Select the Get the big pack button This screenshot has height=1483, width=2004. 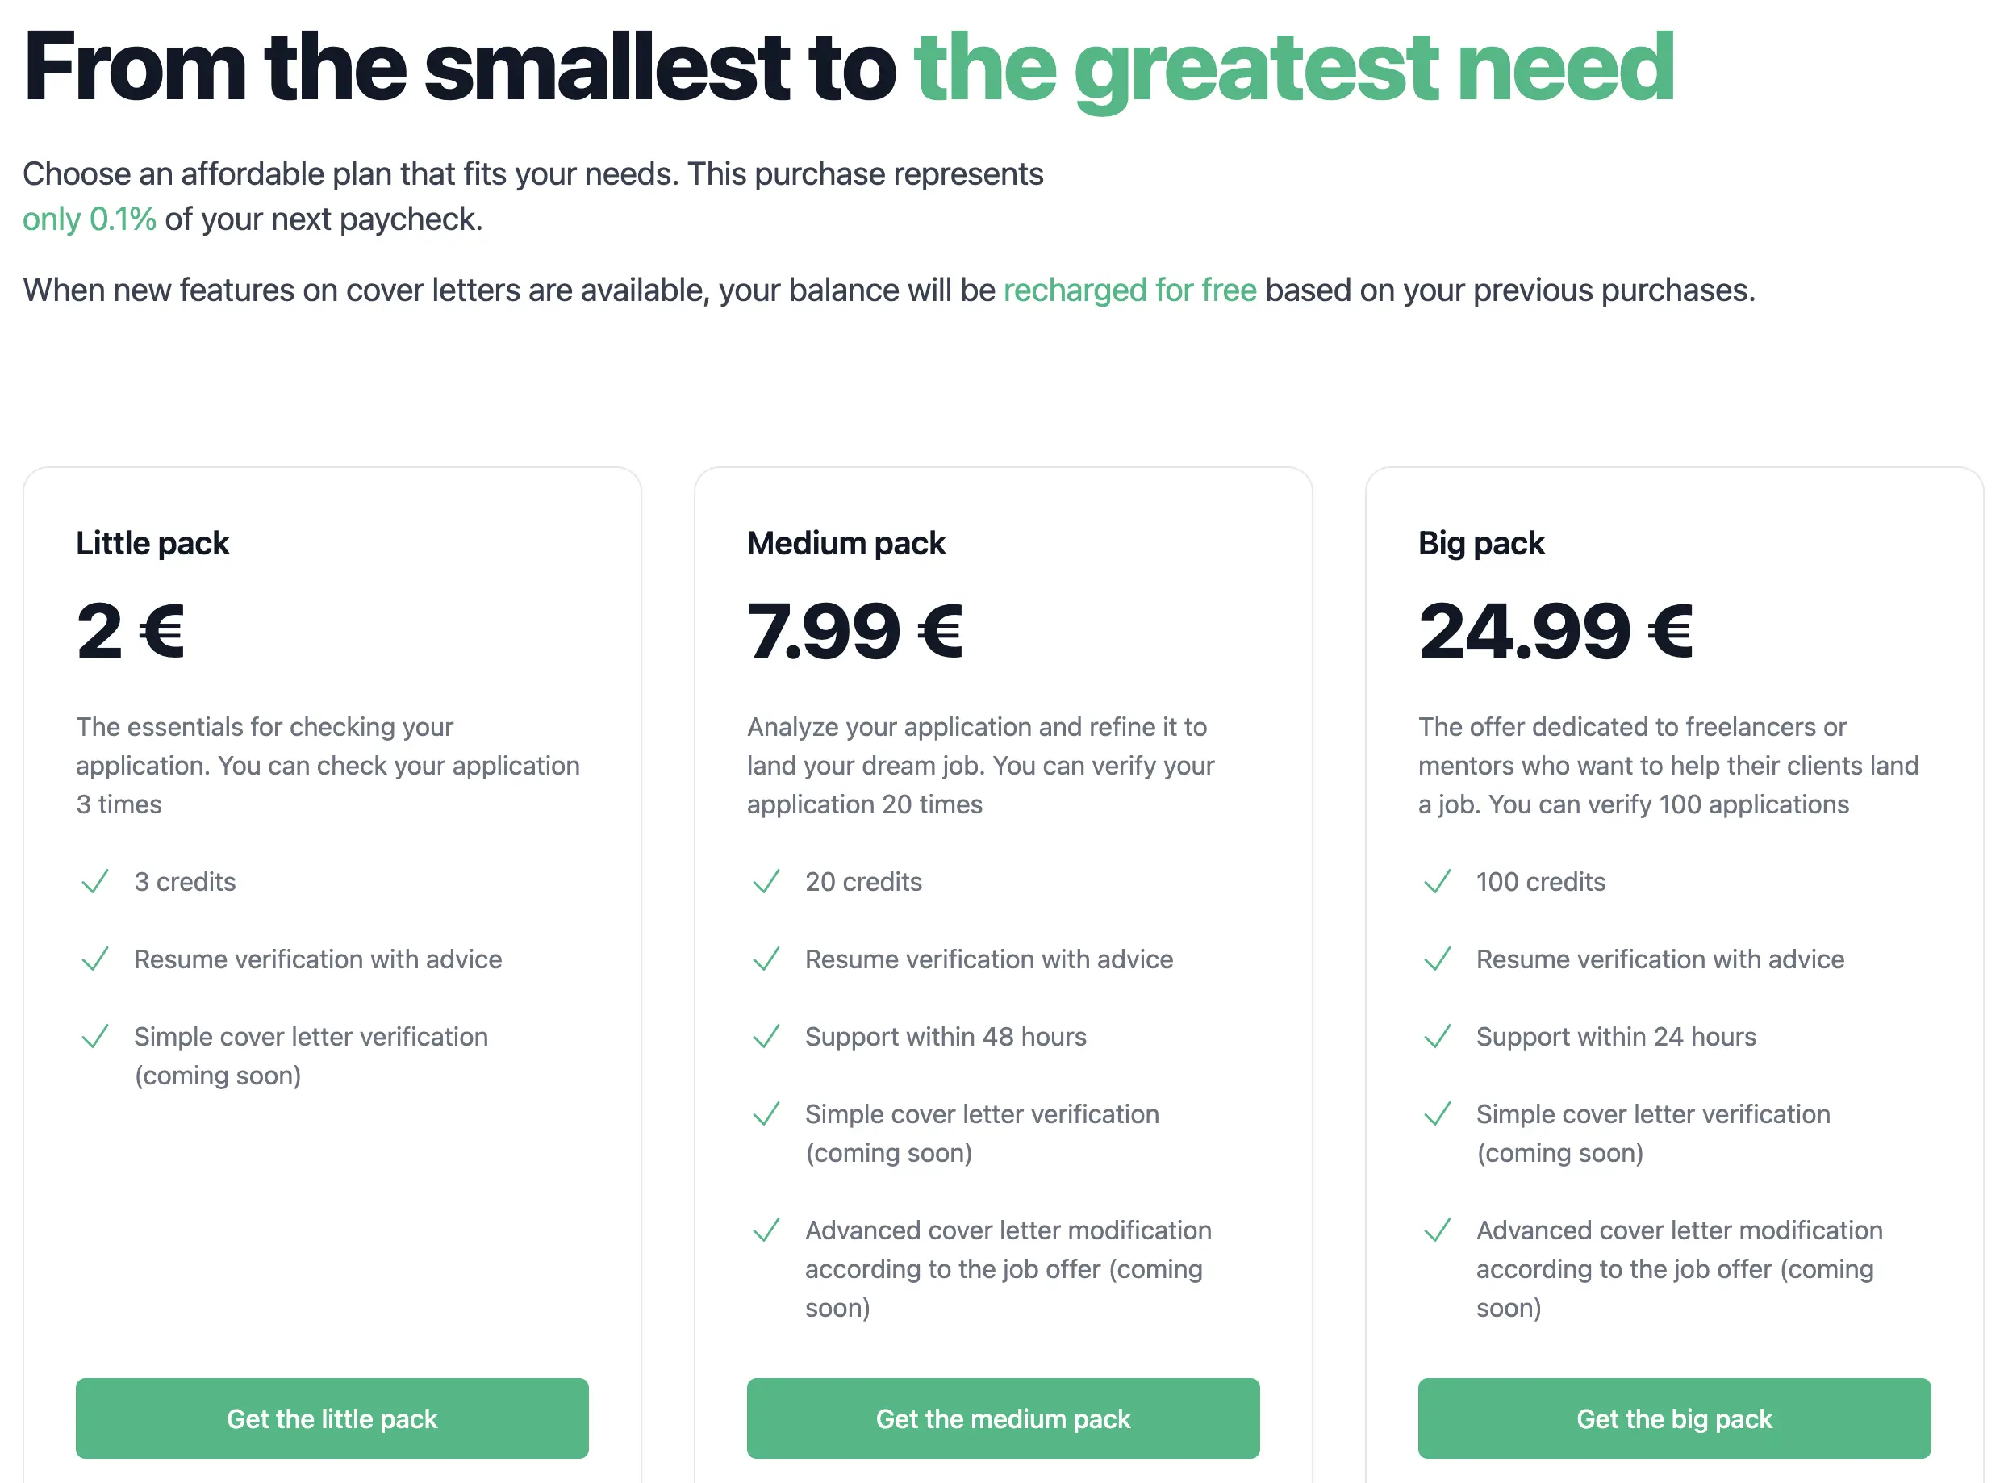tap(1674, 1418)
